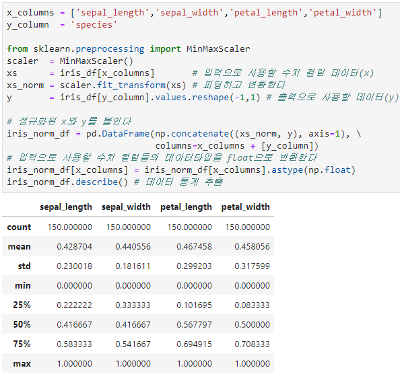Click the iris_norm_df.describe() line

click(x=114, y=182)
